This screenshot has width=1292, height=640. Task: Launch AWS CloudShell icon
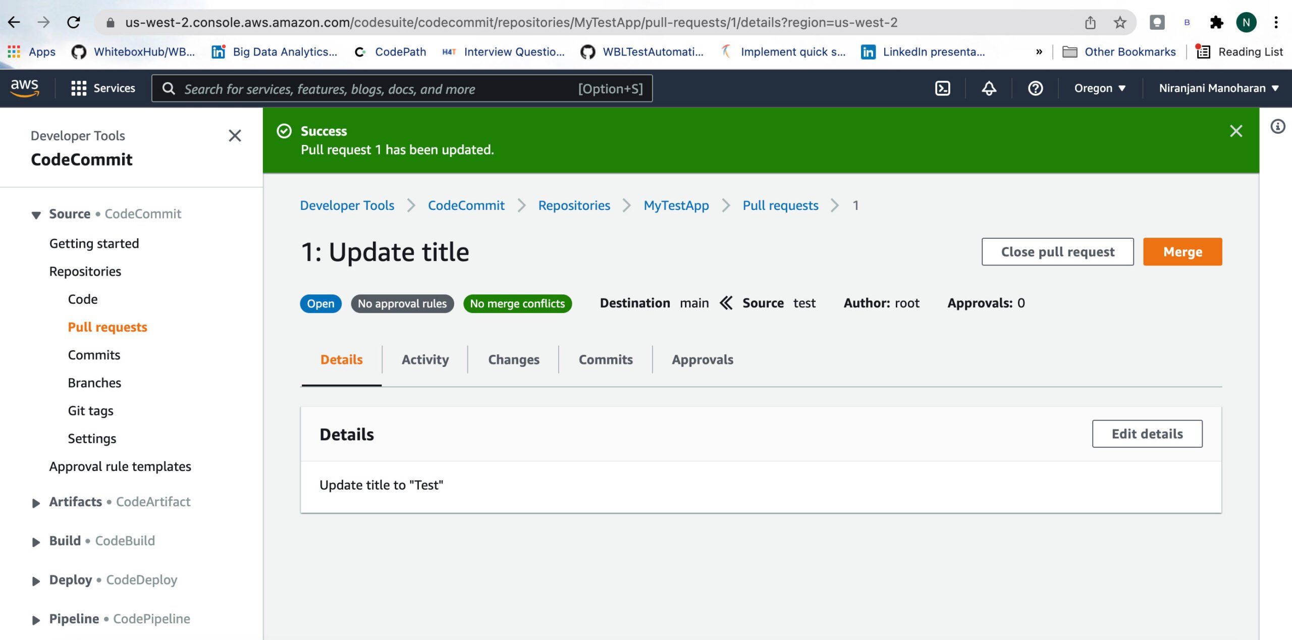(942, 88)
